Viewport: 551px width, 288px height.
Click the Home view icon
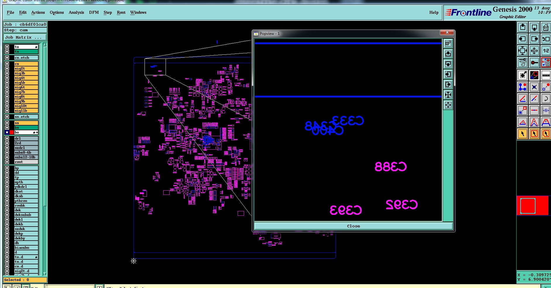pyautogui.click(x=546, y=28)
